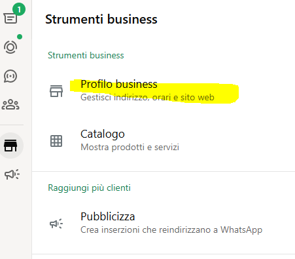Click "Gestisci indirizzo, orari e sito web"
Screen dimensions: 295x259
coord(147,97)
